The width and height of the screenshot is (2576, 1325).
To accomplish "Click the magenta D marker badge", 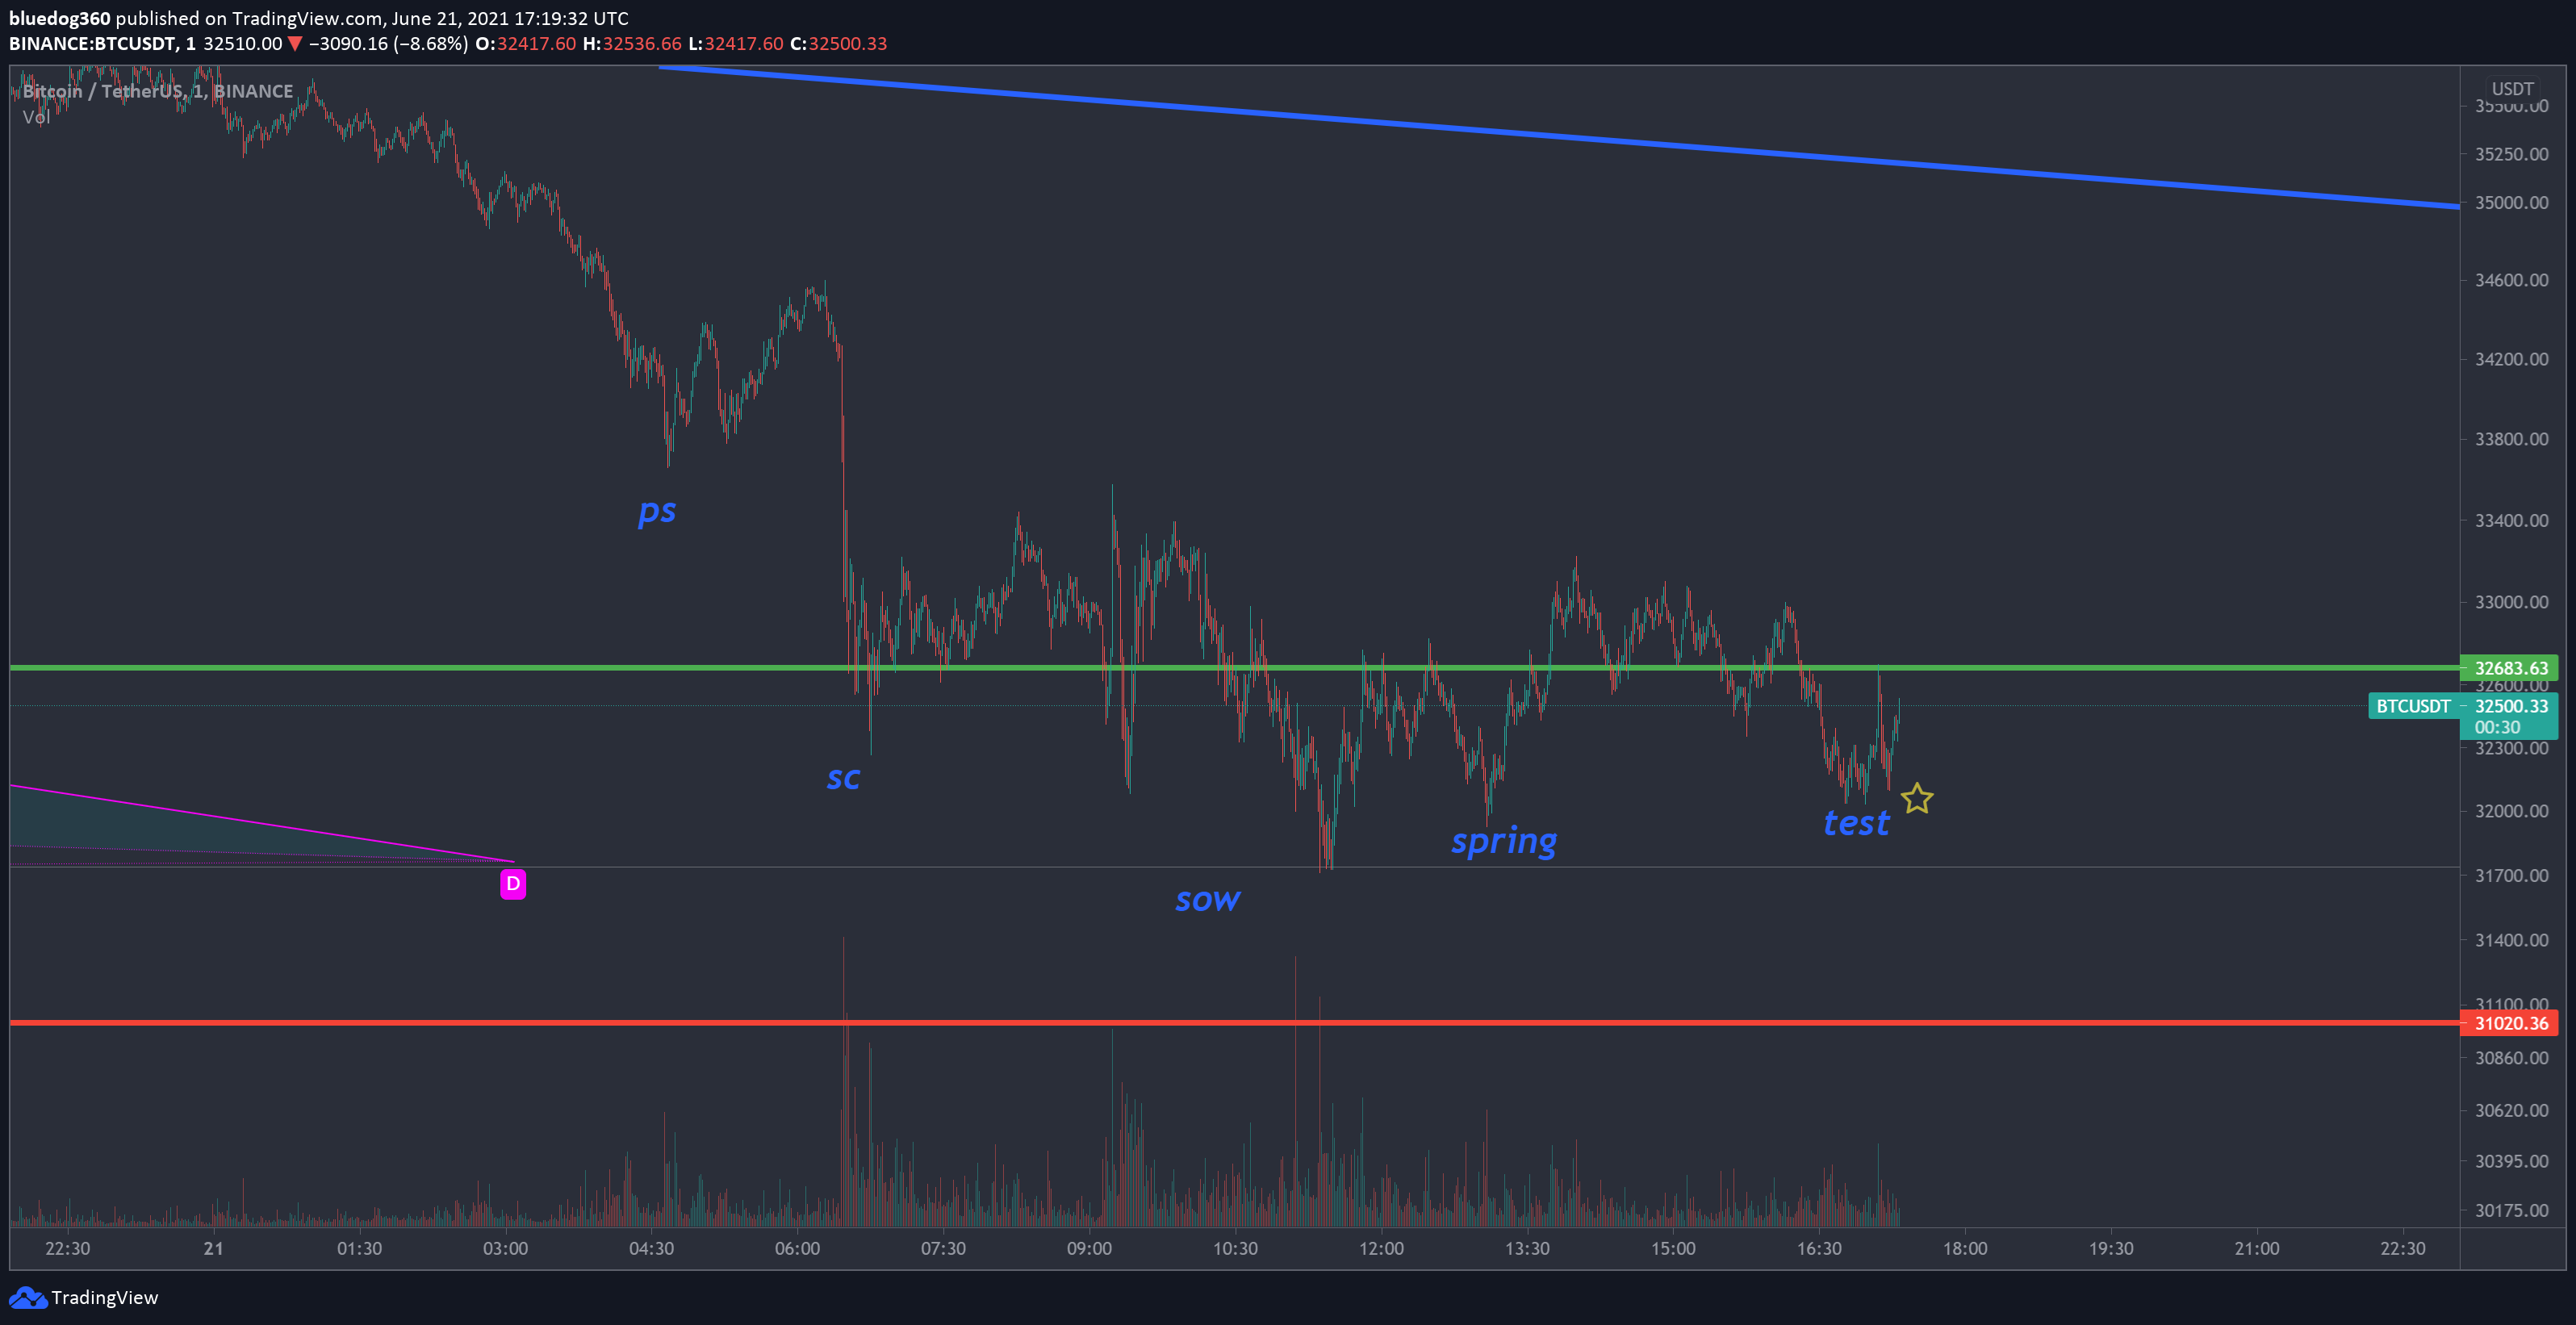I will (x=513, y=884).
